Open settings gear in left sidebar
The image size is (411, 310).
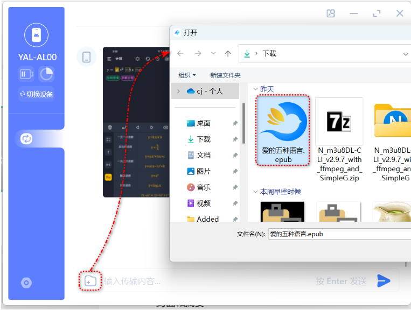pyautogui.click(x=26, y=283)
